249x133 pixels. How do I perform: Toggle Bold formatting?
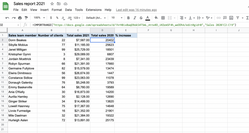[128, 18]
